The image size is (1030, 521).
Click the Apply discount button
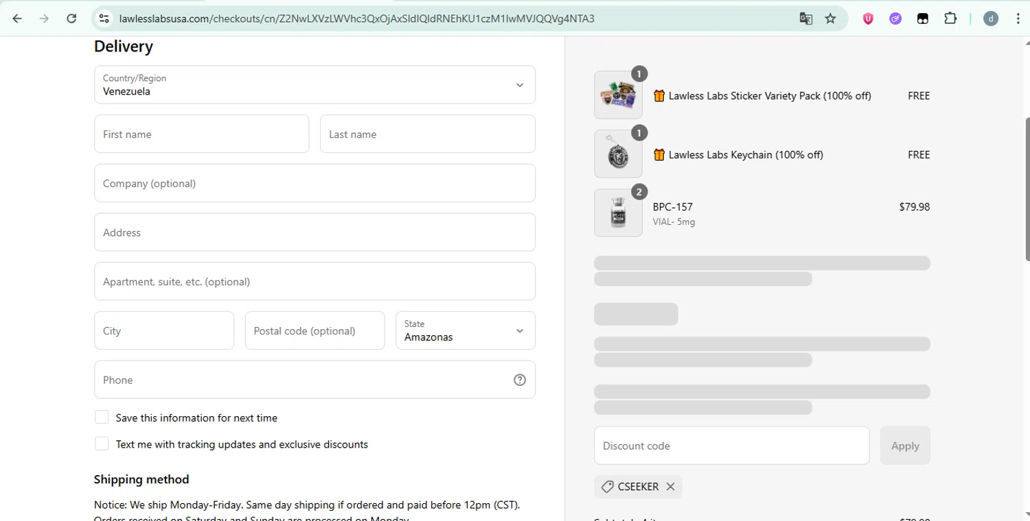click(x=905, y=446)
